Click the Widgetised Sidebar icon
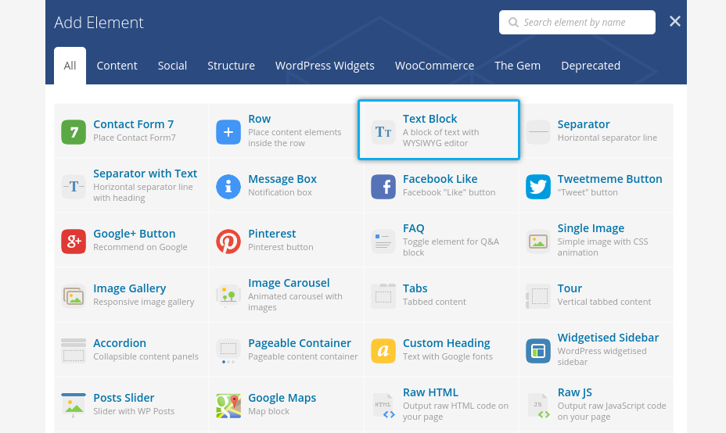 (538, 351)
